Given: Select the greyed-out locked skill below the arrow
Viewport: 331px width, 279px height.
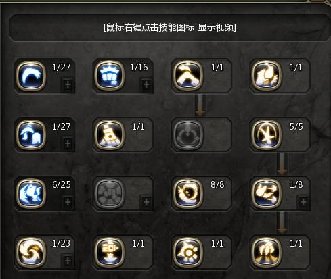Looking at the screenshot, I should pyautogui.click(x=187, y=134).
